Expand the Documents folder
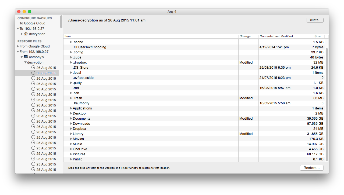The width and height of the screenshot is (344, 195). pos(71,119)
